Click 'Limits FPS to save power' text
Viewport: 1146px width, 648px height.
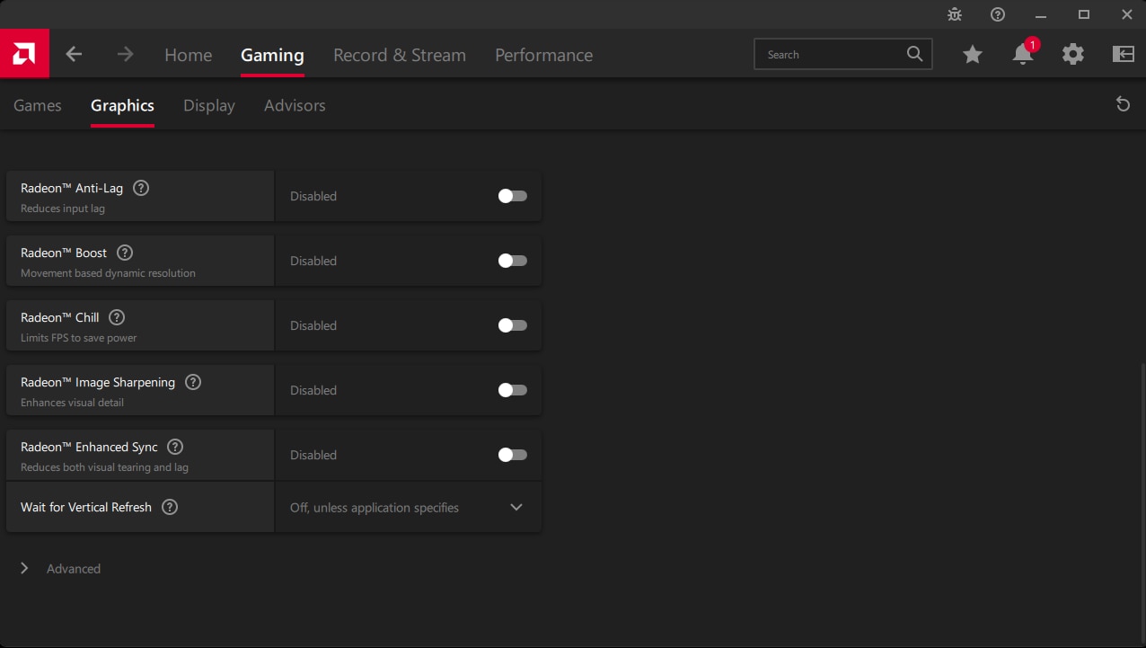point(79,338)
